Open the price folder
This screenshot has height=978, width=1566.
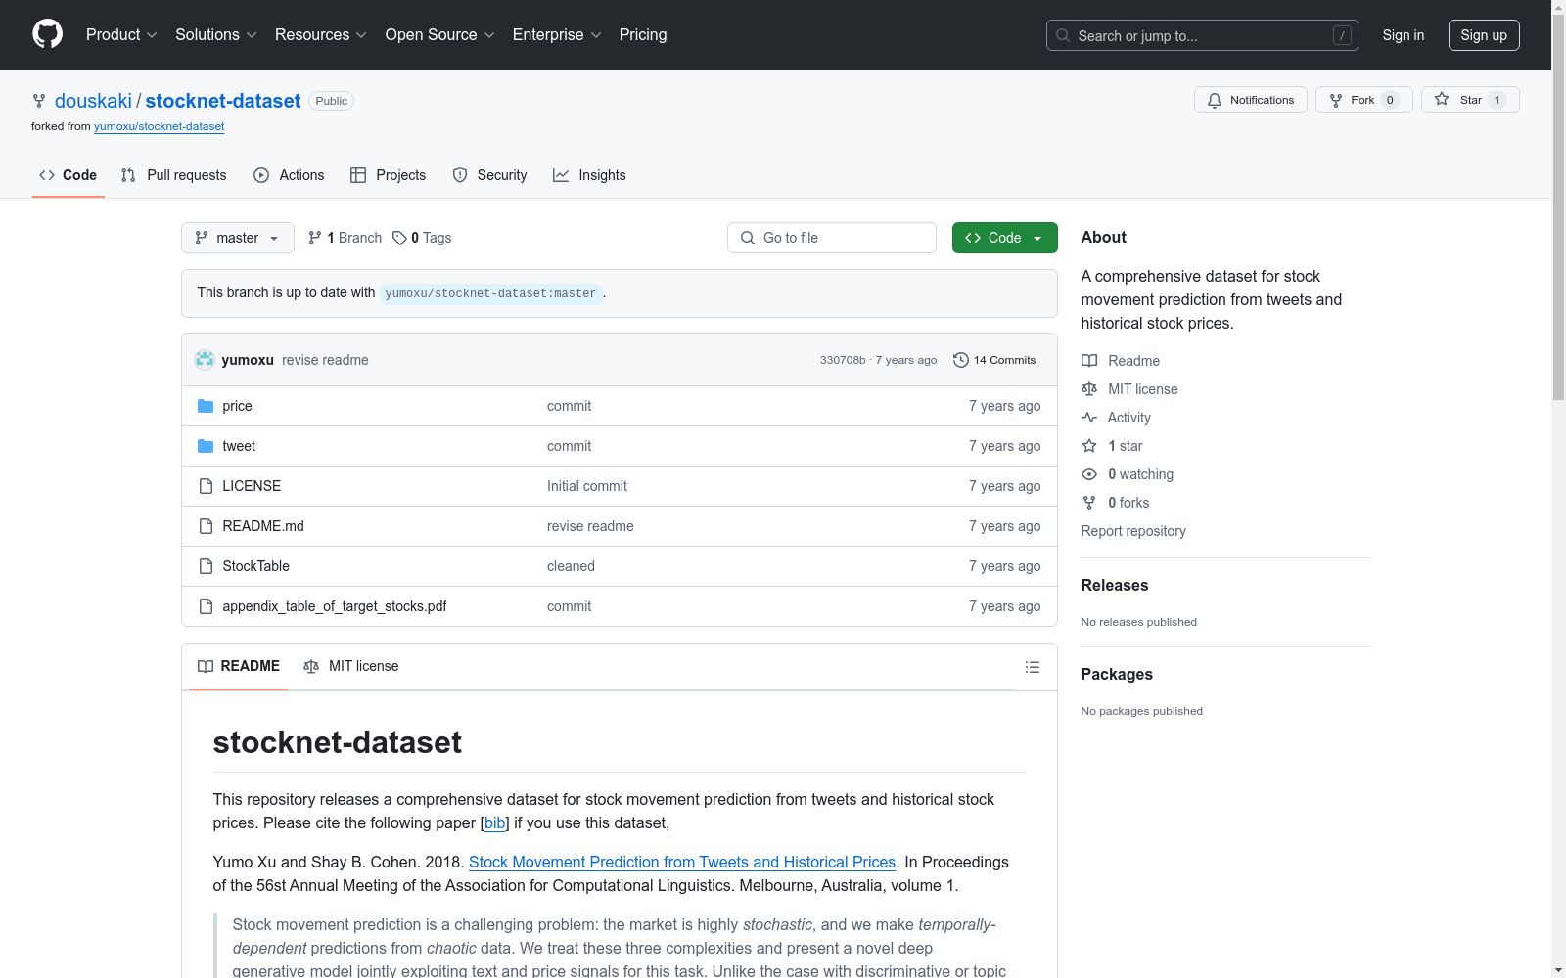point(237,406)
